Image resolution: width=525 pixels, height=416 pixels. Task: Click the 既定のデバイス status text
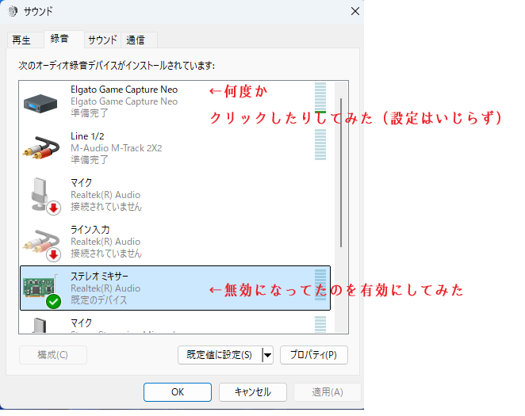pos(99,300)
